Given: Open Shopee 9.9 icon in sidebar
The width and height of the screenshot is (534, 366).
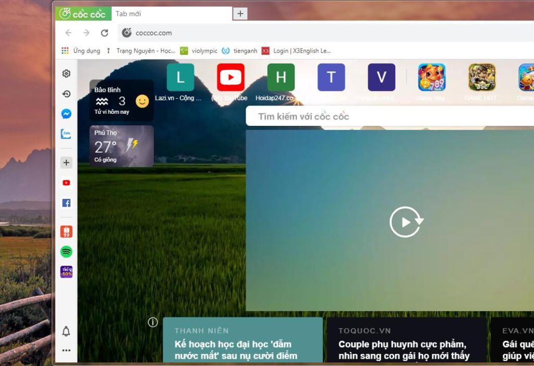Looking at the screenshot, I should [x=66, y=231].
